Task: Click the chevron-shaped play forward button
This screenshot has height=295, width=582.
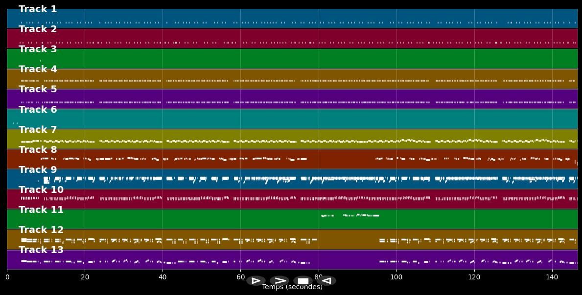Action: pos(279,281)
